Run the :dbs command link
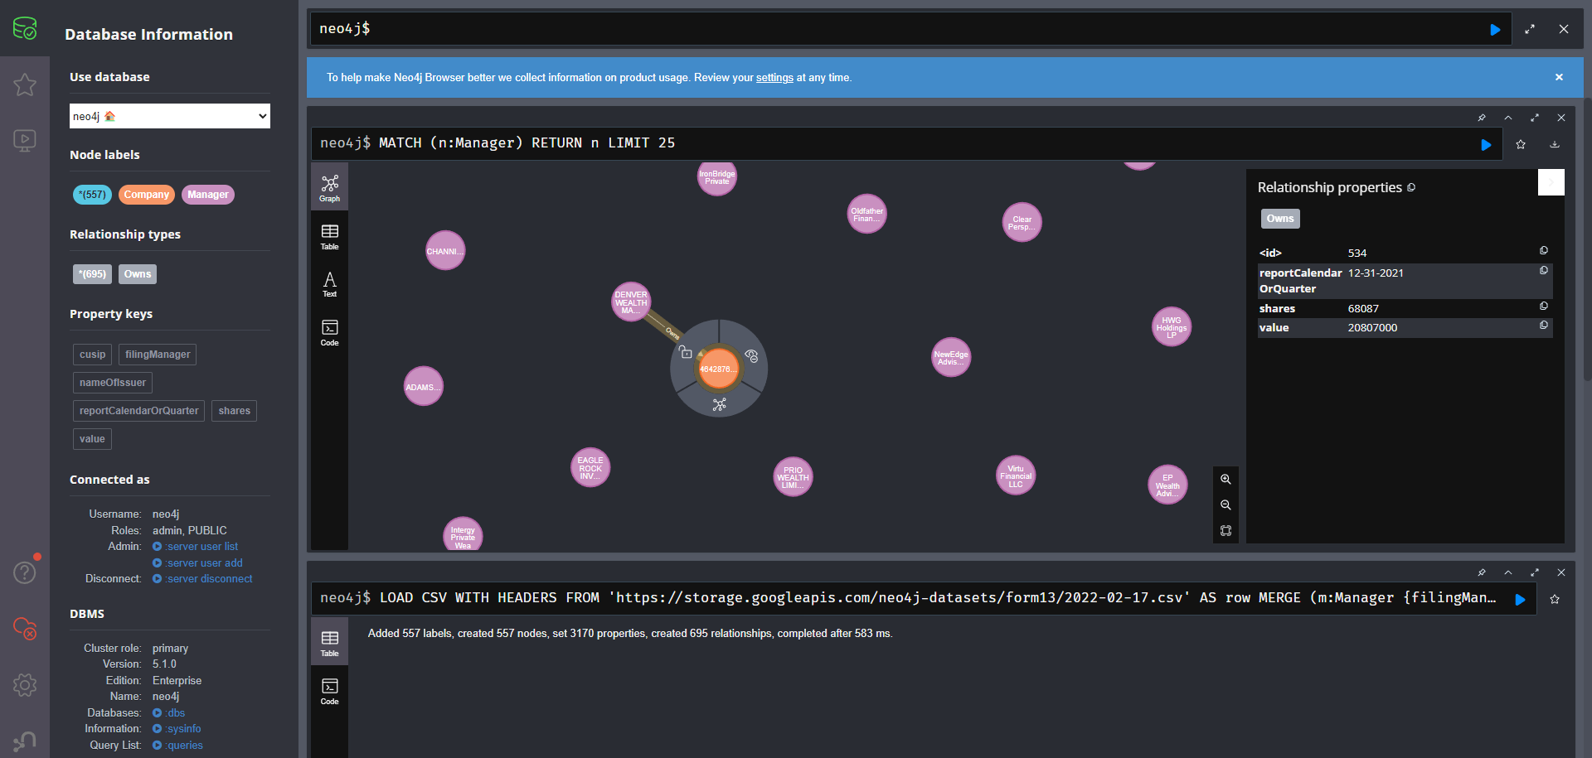Image resolution: width=1592 pixels, height=758 pixels. tap(169, 713)
